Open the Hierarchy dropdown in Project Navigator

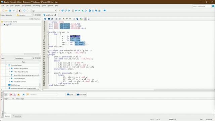coord(24,15)
